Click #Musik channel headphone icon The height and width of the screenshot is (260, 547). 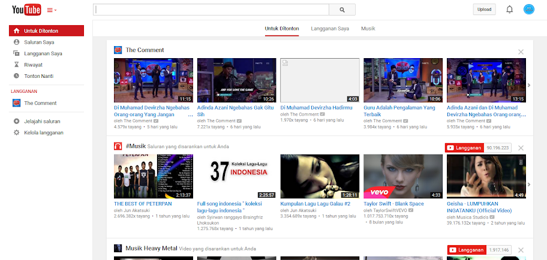point(118,146)
